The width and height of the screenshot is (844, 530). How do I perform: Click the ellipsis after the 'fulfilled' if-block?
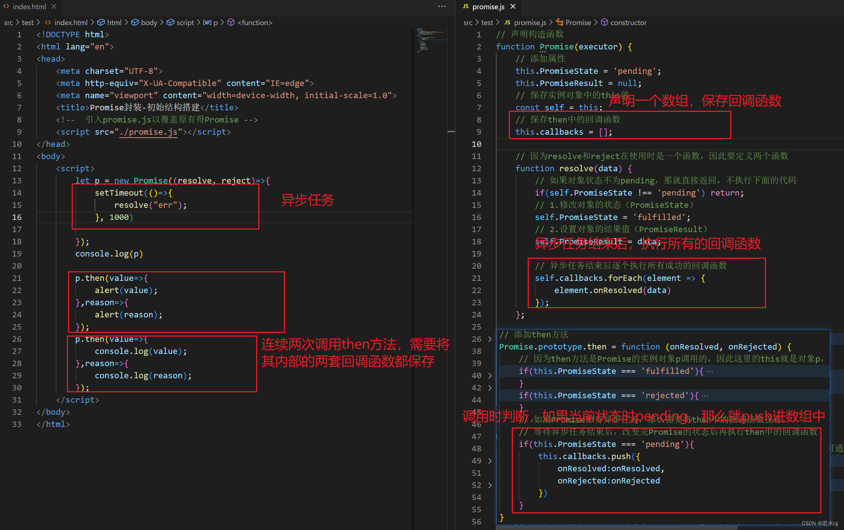pyautogui.click(x=709, y=371)
